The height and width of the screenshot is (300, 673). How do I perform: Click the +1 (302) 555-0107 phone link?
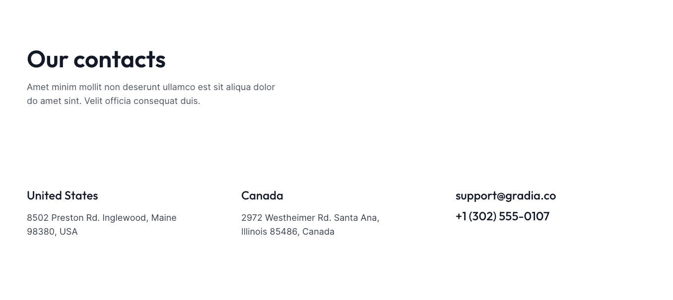[502, 216]
